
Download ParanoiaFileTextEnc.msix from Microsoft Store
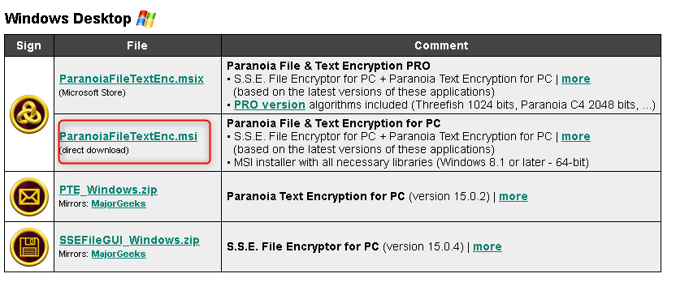click(132, 79)
